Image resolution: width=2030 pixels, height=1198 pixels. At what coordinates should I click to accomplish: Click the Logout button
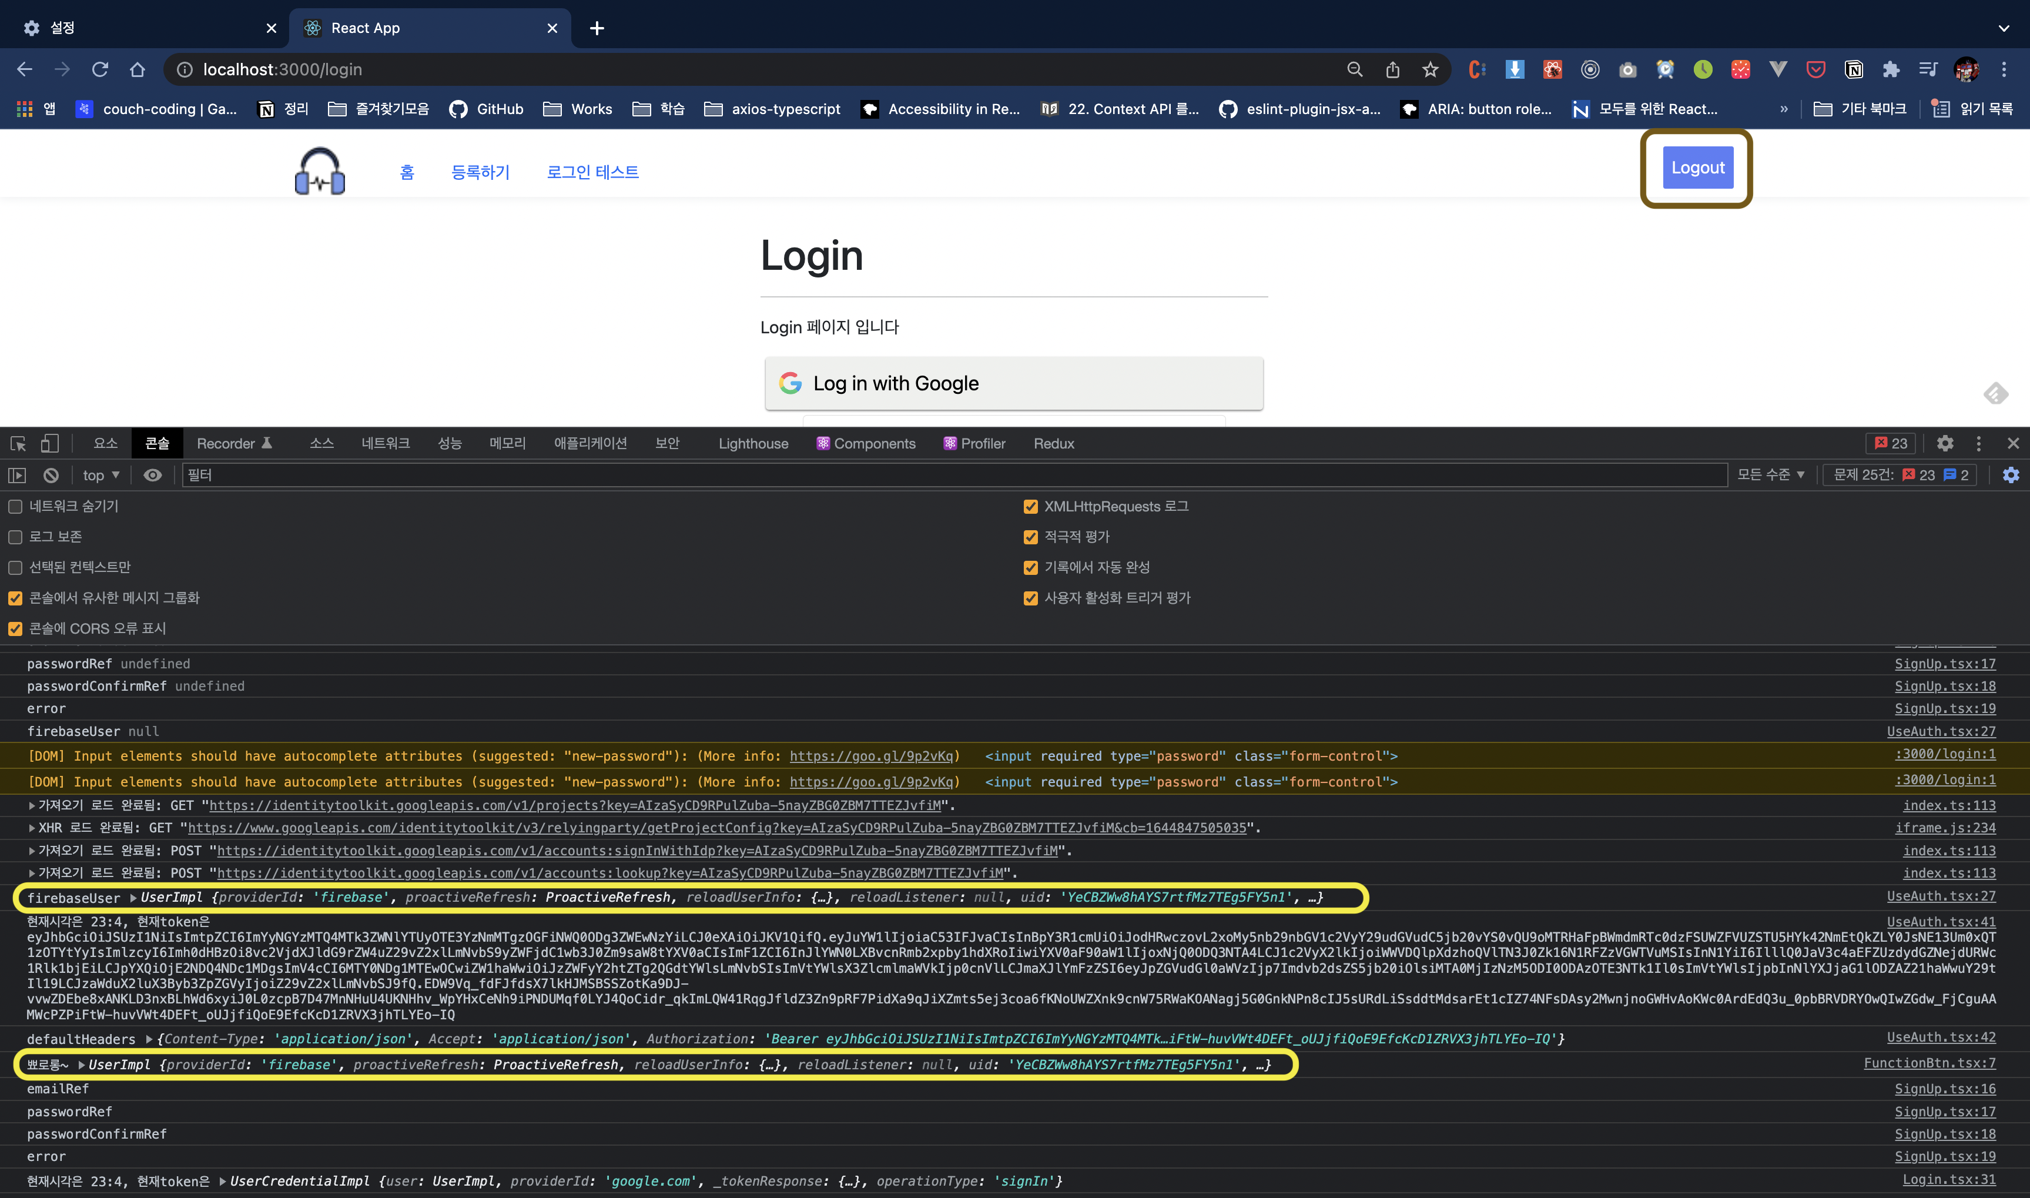coord(1697,168)
